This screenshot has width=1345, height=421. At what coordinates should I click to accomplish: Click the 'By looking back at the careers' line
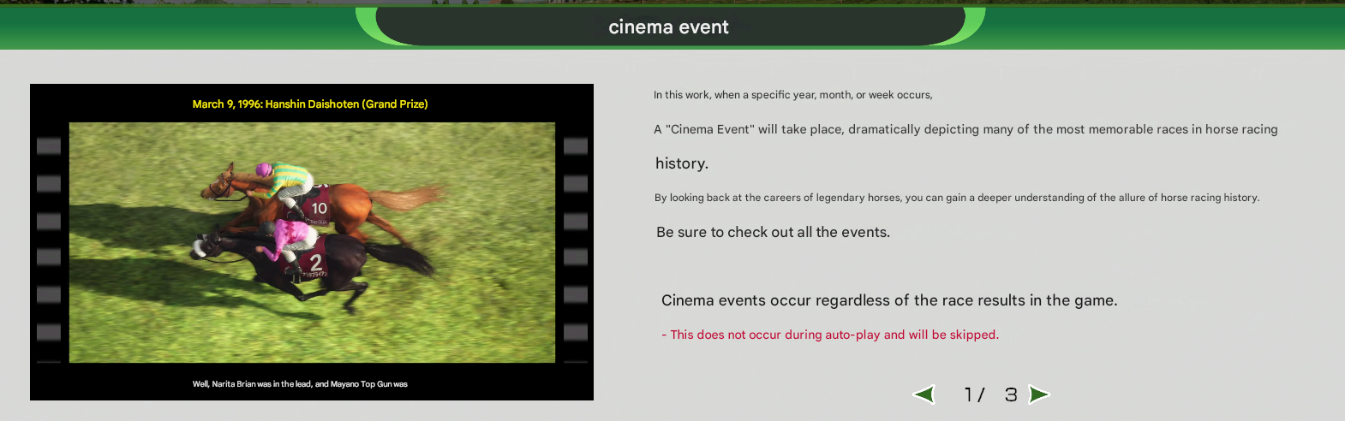click(957, 198)
